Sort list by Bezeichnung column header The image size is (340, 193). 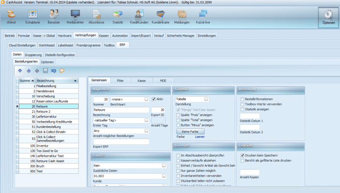[x=57, y=81]
